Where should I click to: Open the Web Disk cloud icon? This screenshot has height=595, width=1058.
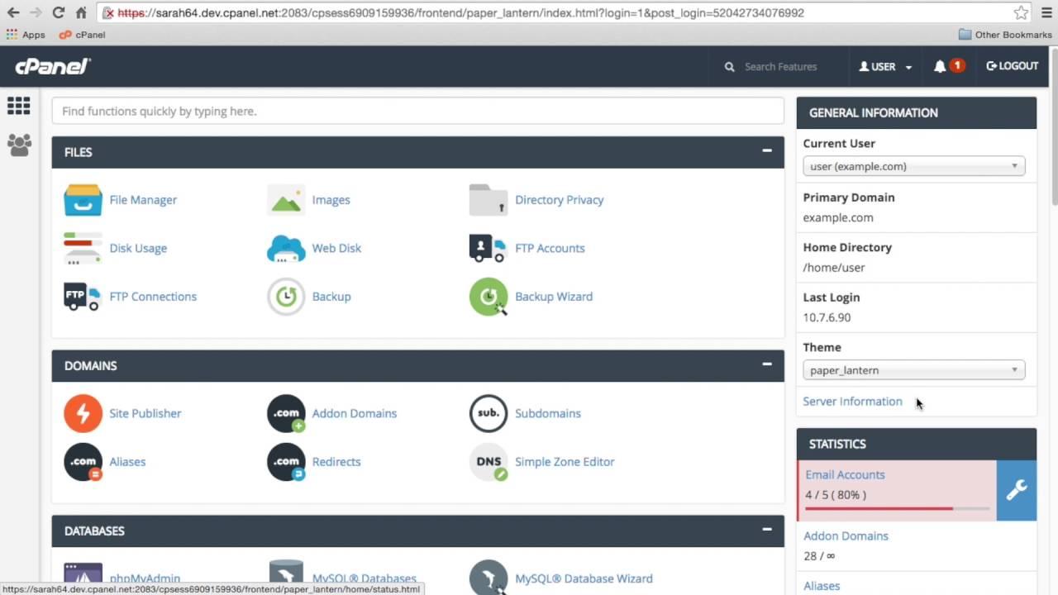[286, 248]
